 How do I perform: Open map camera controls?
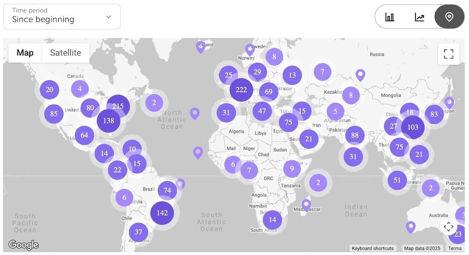tap(448, 227)
